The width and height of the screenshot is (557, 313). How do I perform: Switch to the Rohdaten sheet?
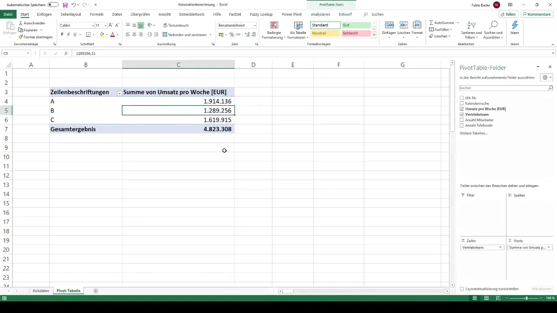click(x=41, y=291)
